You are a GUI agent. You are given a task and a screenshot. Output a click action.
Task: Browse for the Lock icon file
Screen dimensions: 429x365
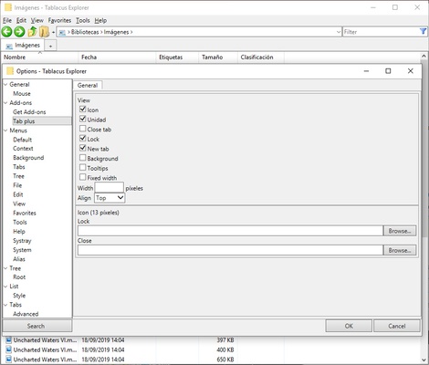click(x=400, y=231)
